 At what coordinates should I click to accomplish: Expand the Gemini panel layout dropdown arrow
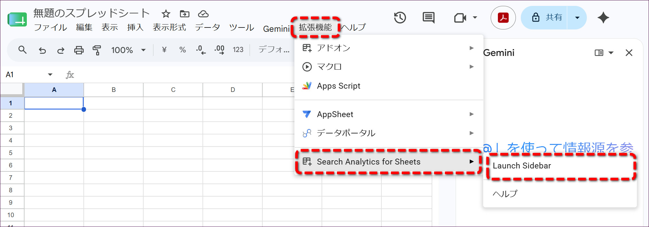611,53
